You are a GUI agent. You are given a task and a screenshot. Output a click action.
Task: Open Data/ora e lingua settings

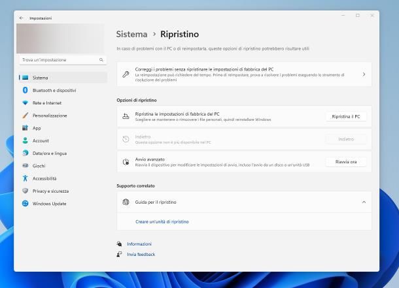63,153
